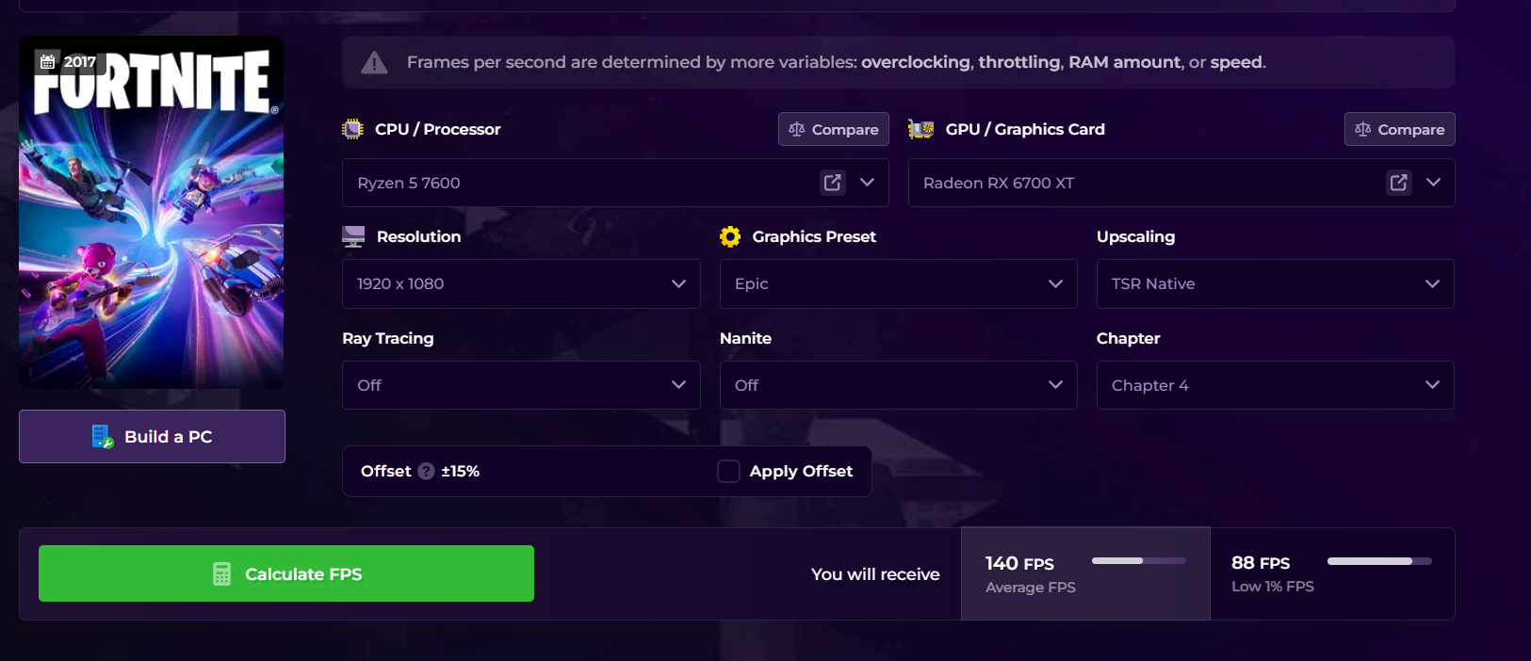1531x661 pixels.
Task: Open the Upscaling TSR Native dropdown
Action: tap(1275, 283)
